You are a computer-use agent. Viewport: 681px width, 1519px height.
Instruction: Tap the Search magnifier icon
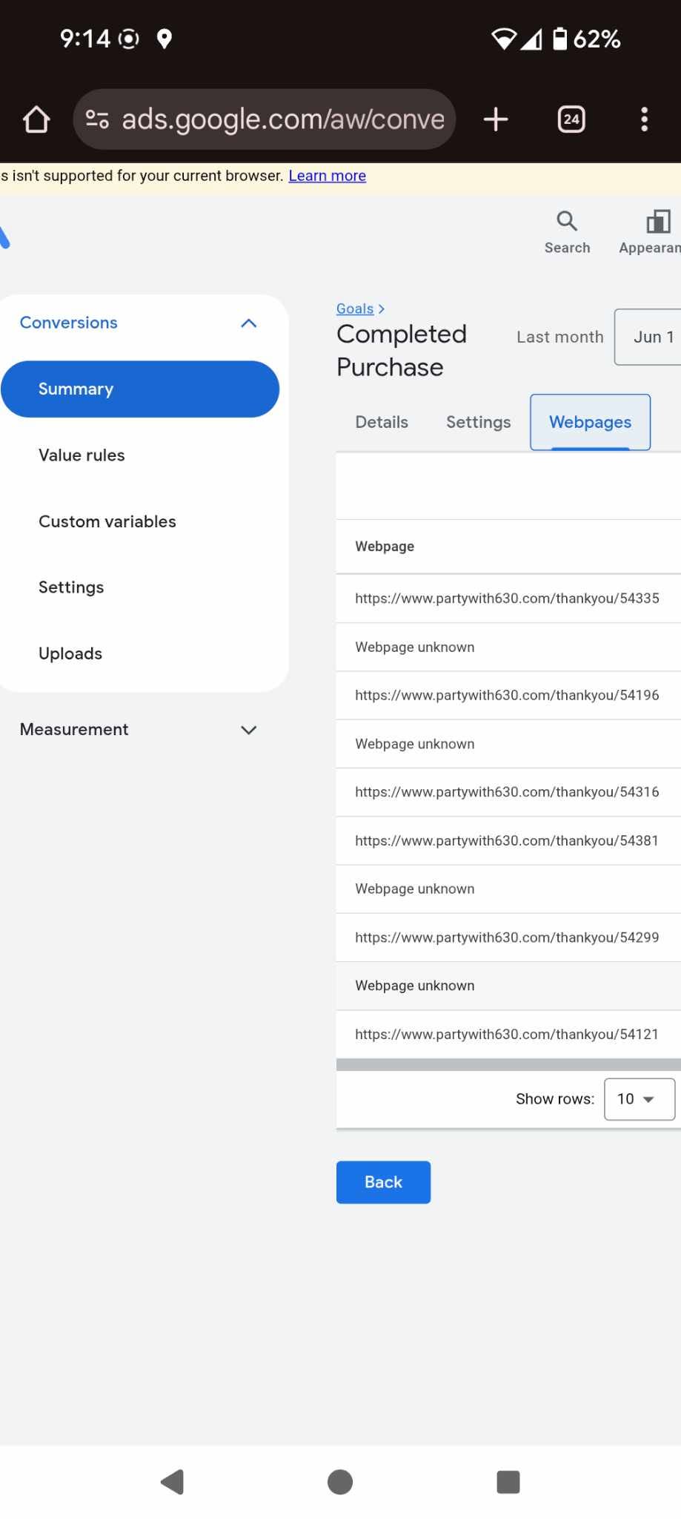click(567, 222)
